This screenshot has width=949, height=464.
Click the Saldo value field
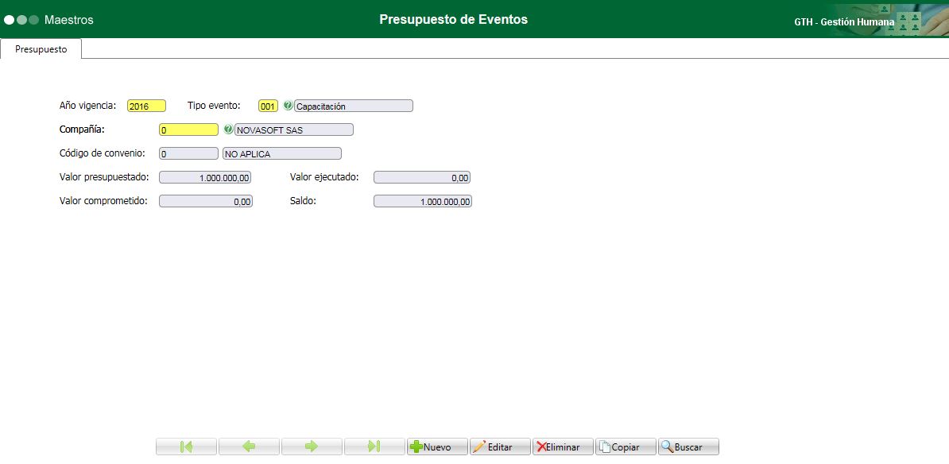(x=421, y=201)
